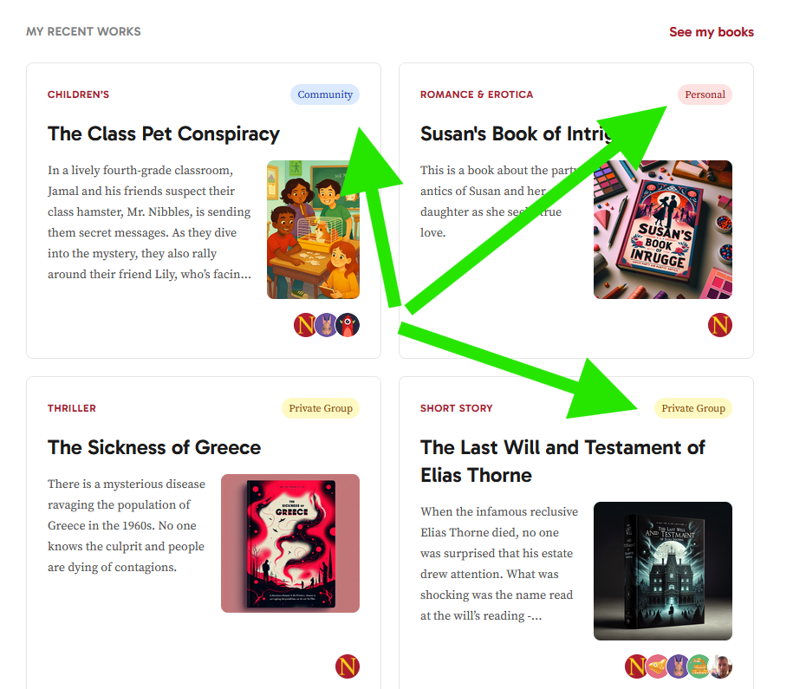This screenshot has width=806, height=689.
Task: Open the Sickness of Greece cover image
Action: point(290,543)
